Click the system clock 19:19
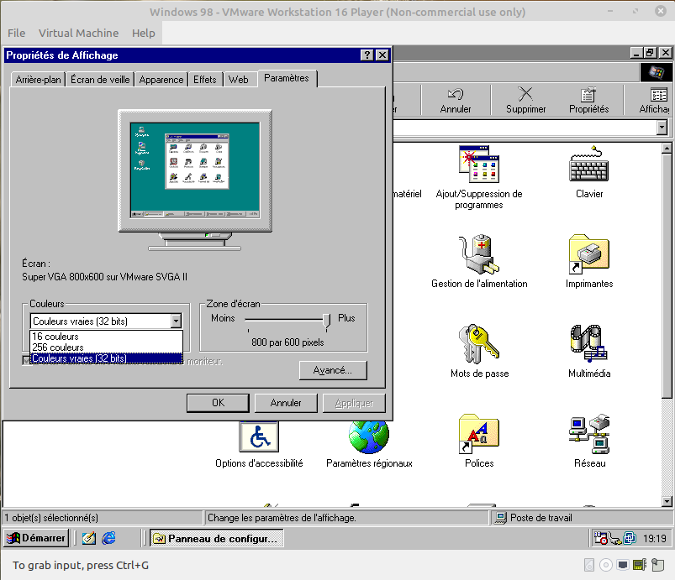 654,538
